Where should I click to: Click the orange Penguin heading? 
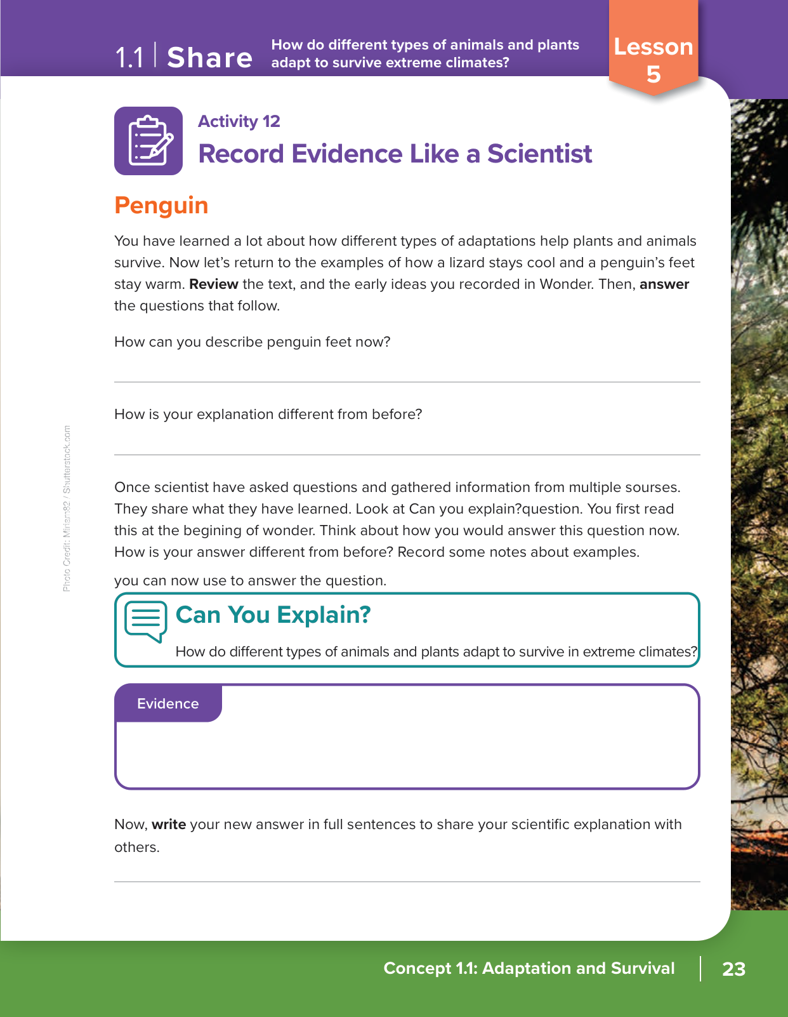coord(161,206)
